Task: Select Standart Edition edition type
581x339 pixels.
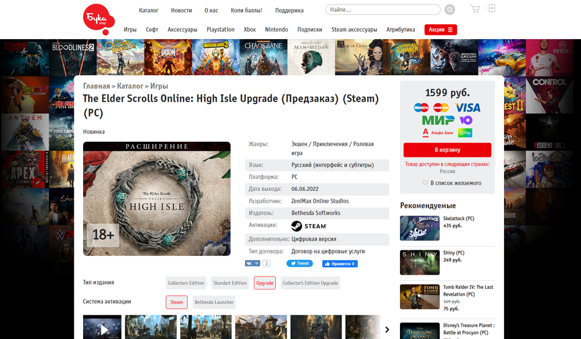Action: tap(230, 283)
